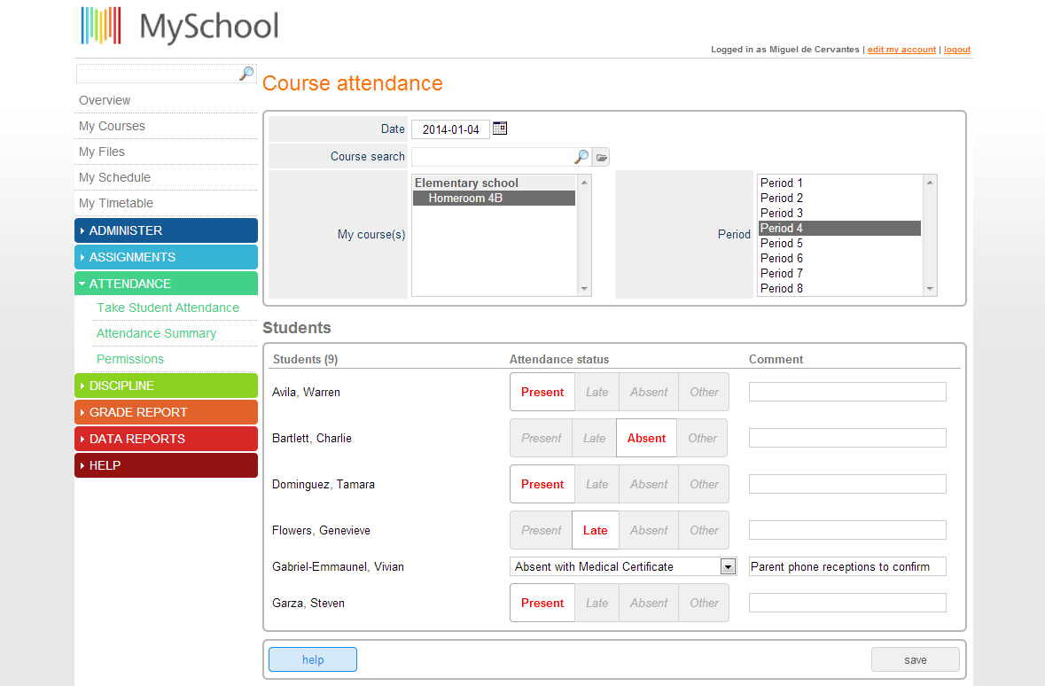Select Homeroom 4B in My courses list

click(494, 198)
